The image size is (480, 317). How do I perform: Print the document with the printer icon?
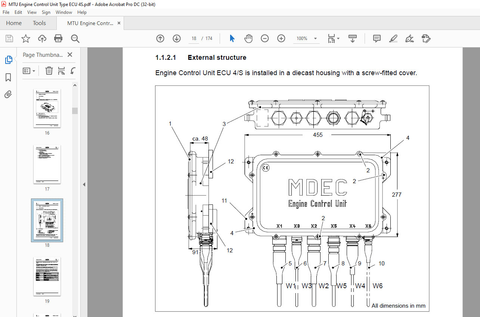(x=58, y=39)
